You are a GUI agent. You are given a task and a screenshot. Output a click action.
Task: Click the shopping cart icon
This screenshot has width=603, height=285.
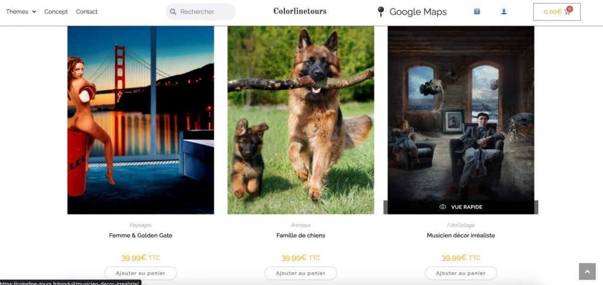567,12
